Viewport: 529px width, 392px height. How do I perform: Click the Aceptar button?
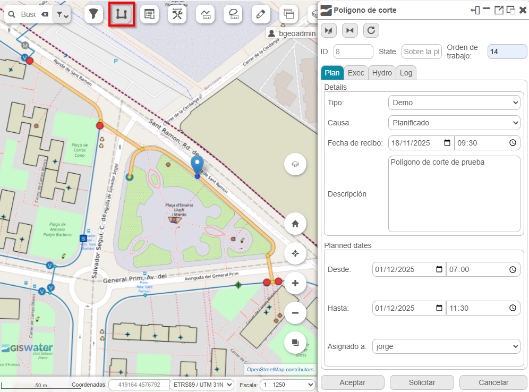(353, 382)
